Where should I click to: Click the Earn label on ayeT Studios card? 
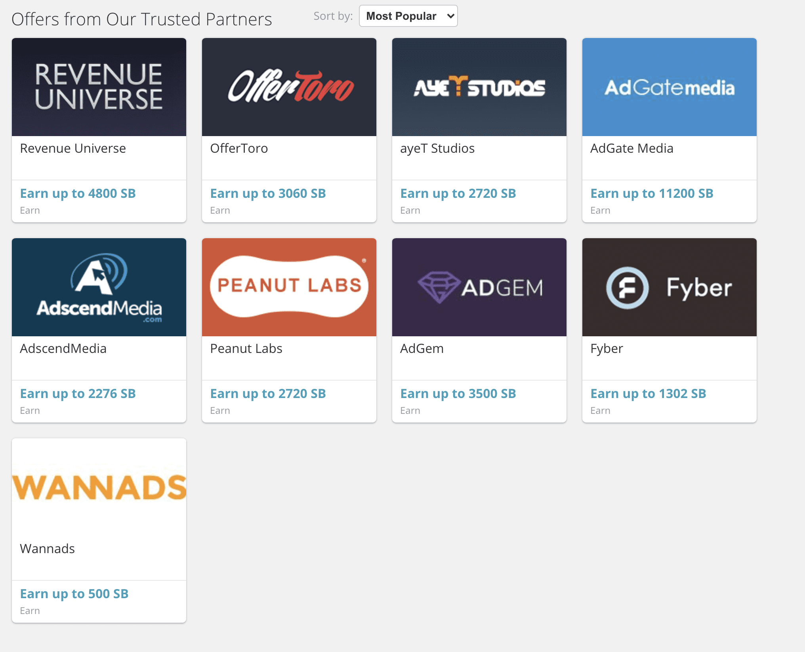[x=410, y=210]
